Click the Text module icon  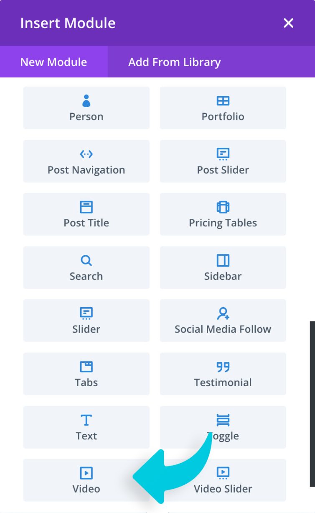point(86,420)
